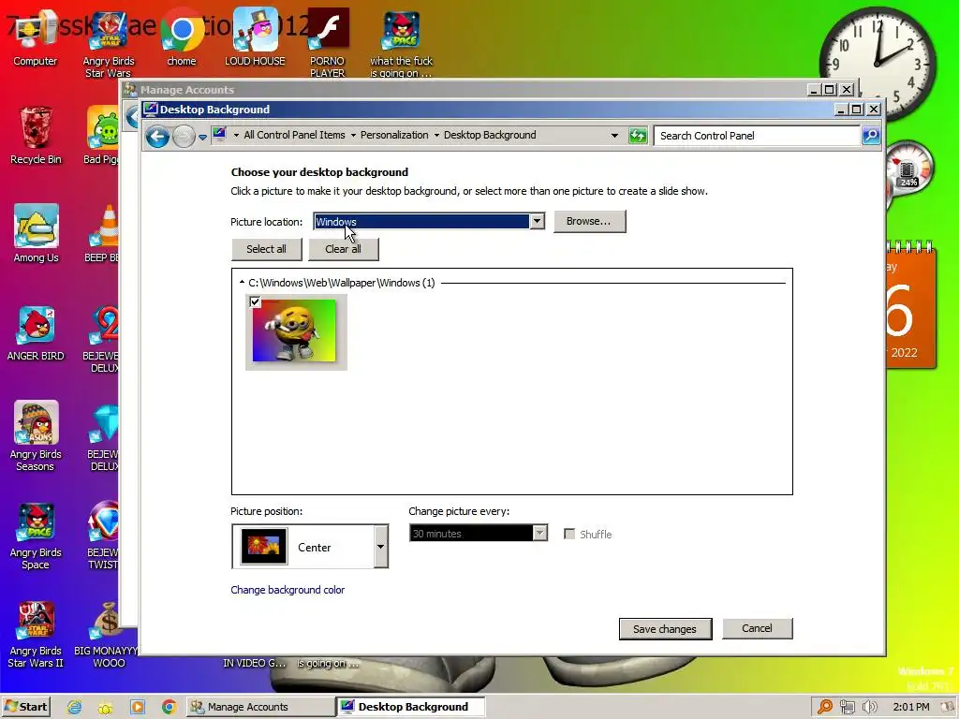
Task: Open Angry Birds Star Wars II icon
Action: [x=36, y=635]
